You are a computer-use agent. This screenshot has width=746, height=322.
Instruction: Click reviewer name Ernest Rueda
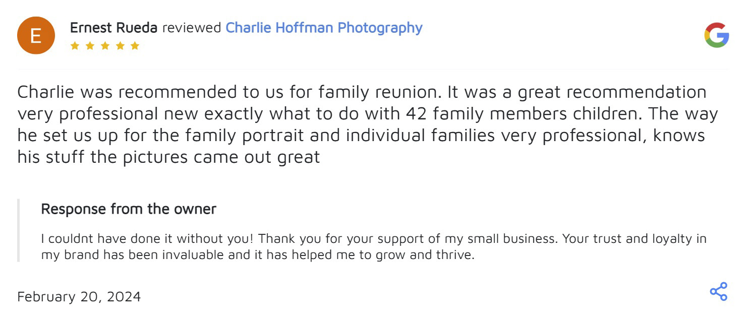click(x=113, y=28)
